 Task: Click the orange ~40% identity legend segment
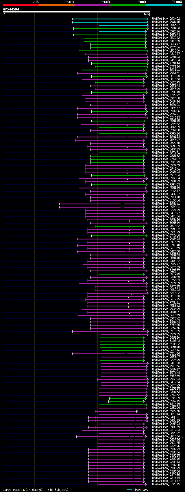point(57,5)
